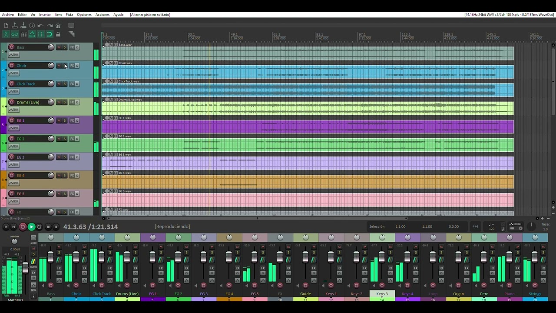
Task: Open the Opciones menu
Action: pyautogui.click(x=84, y=15)
